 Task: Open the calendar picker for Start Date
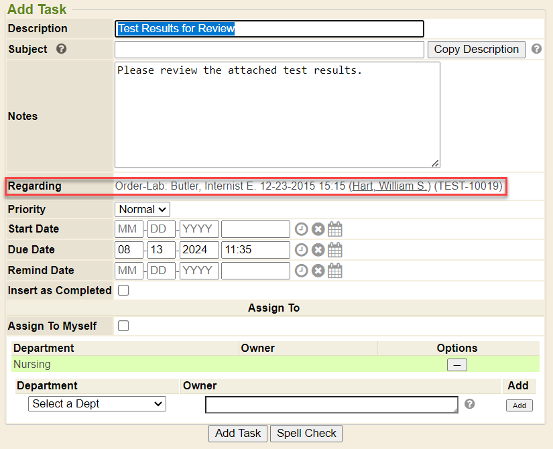point(335,229)
